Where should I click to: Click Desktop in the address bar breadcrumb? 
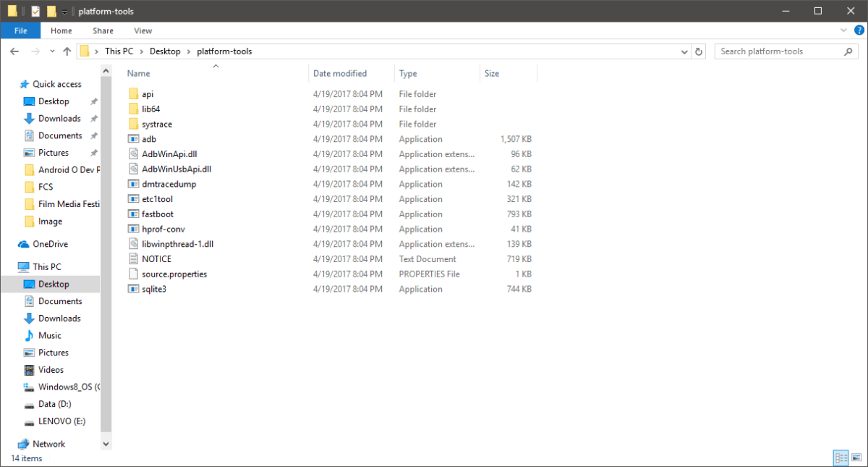click(x=166, y=51)
